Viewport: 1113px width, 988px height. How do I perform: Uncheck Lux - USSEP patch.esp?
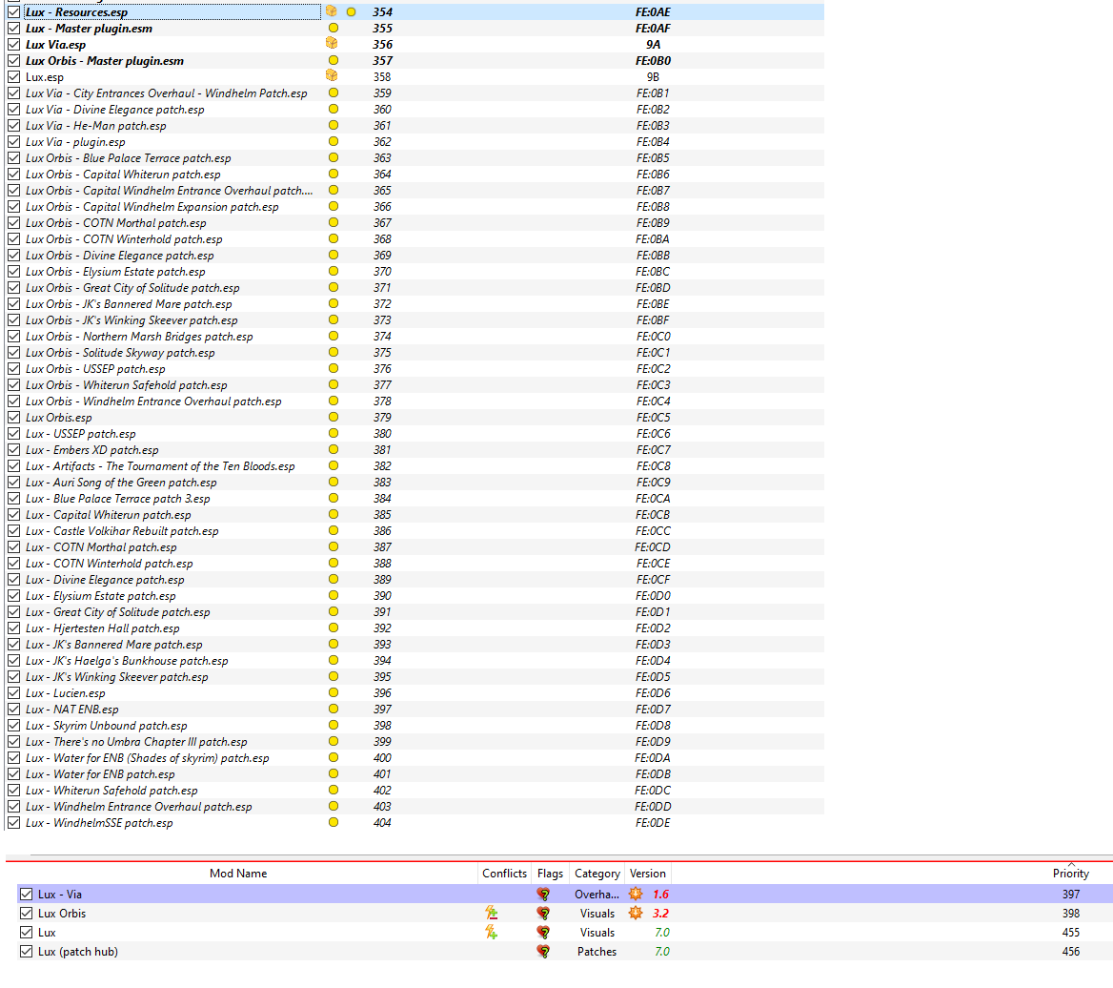pos(13,433)
